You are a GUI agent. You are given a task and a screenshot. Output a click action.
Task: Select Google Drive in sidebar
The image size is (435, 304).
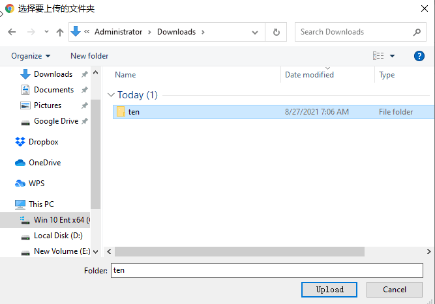pos(55,121)
